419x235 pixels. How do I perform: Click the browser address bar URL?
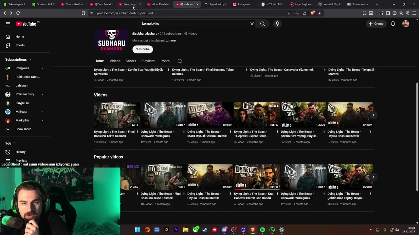pyautogui.click(x=125, y=13)
